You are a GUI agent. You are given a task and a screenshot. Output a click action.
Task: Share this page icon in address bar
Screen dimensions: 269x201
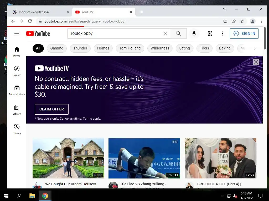pyautogui.click(x=234, y=21)
